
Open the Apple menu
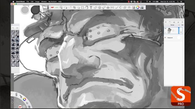coord(13,2)
